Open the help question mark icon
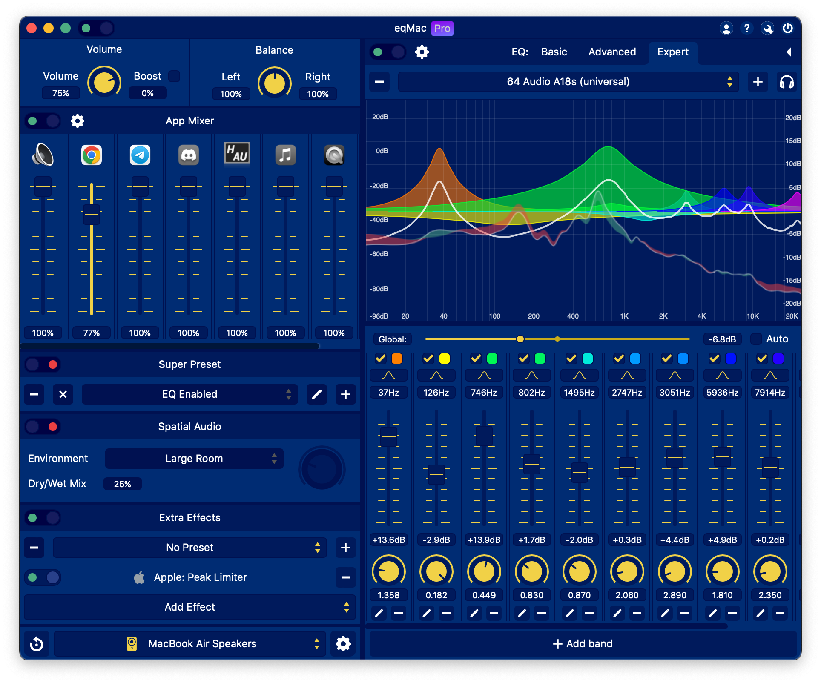 746,29
